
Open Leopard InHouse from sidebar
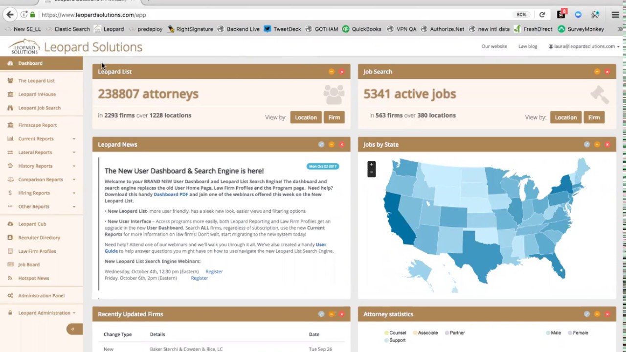(37, 94)
